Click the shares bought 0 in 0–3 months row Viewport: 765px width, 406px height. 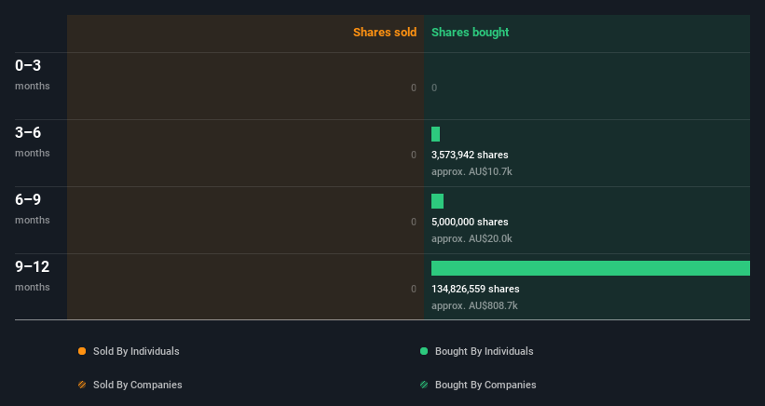point(434,88)
